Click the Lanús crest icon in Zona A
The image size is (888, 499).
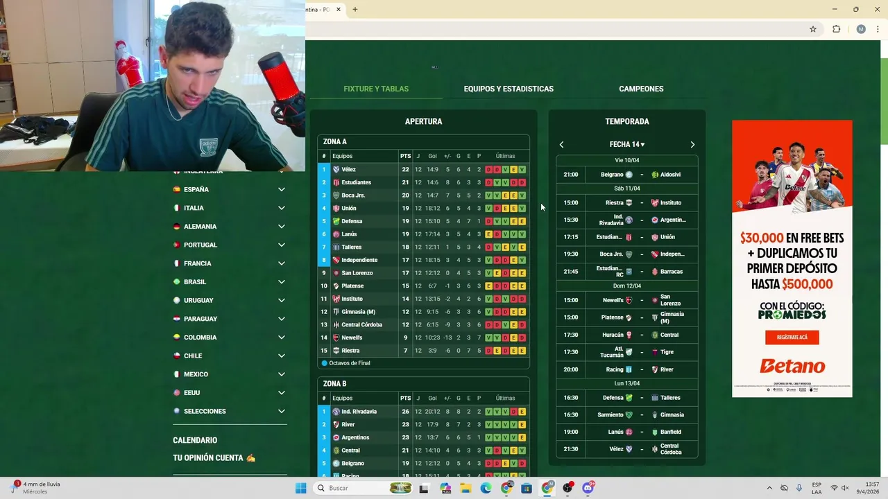[336, 234]
